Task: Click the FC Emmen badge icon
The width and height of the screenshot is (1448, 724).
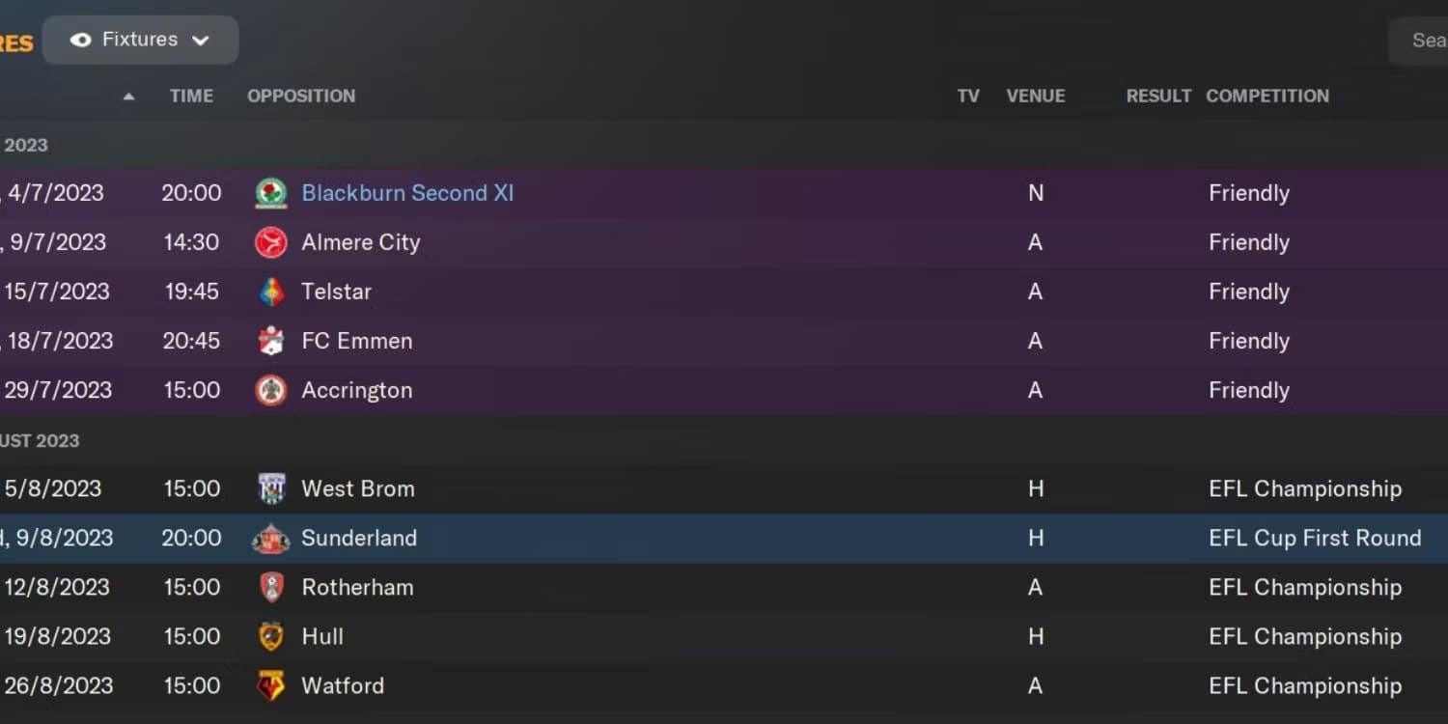Action: tap(271, 341)
